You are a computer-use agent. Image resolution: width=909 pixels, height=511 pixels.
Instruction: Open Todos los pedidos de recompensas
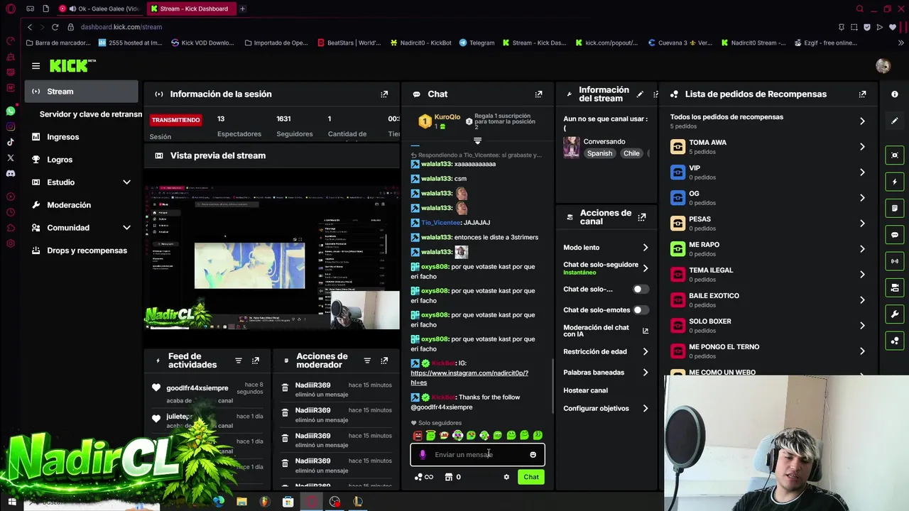click(x=768, y=121)
